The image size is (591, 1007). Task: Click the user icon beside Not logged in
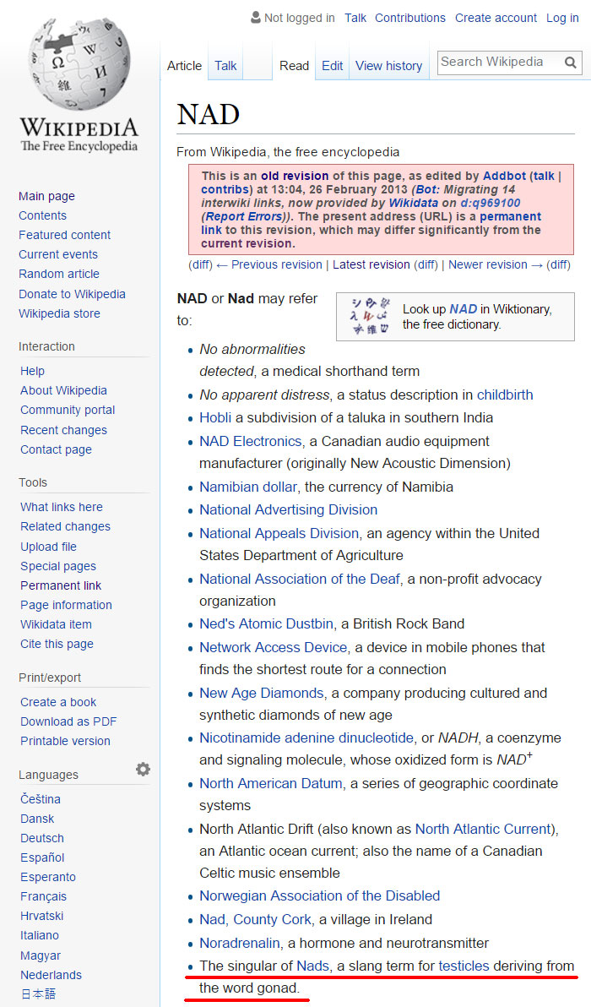(255, 18)
